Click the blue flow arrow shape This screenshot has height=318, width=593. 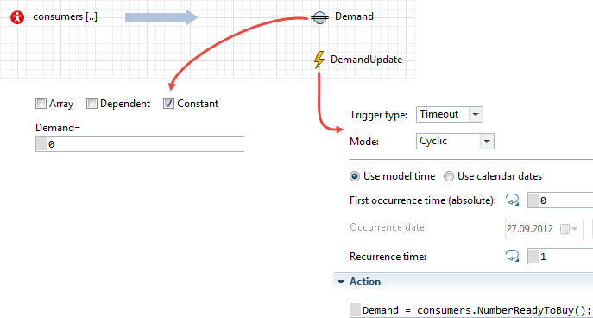pyautogui.click(x=161, y=17)
